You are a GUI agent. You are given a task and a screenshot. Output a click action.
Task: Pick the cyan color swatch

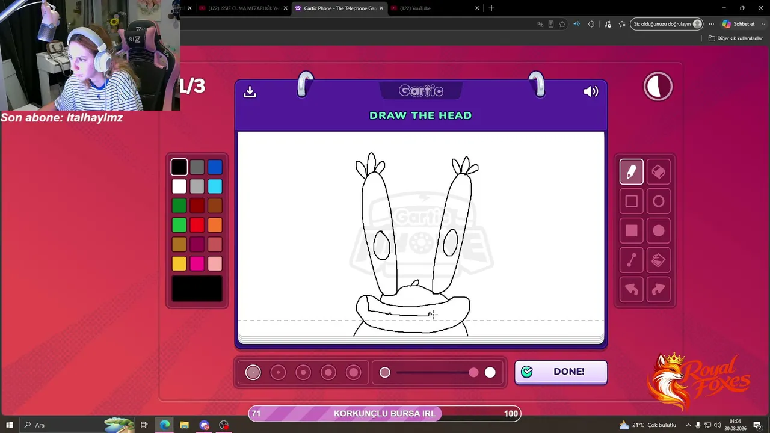click(x=215, y=186)
